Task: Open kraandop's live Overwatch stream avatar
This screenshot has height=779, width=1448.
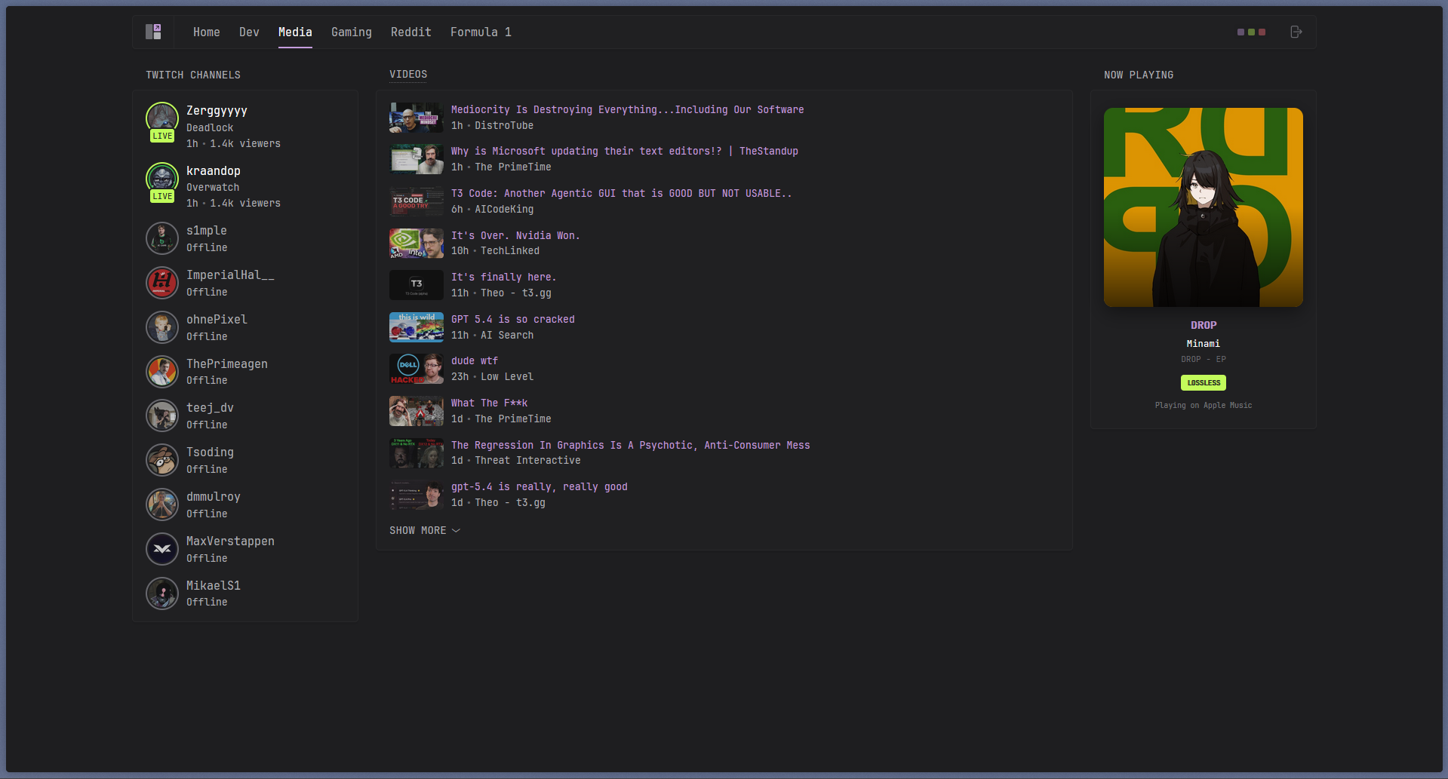Action: (161, 179)
